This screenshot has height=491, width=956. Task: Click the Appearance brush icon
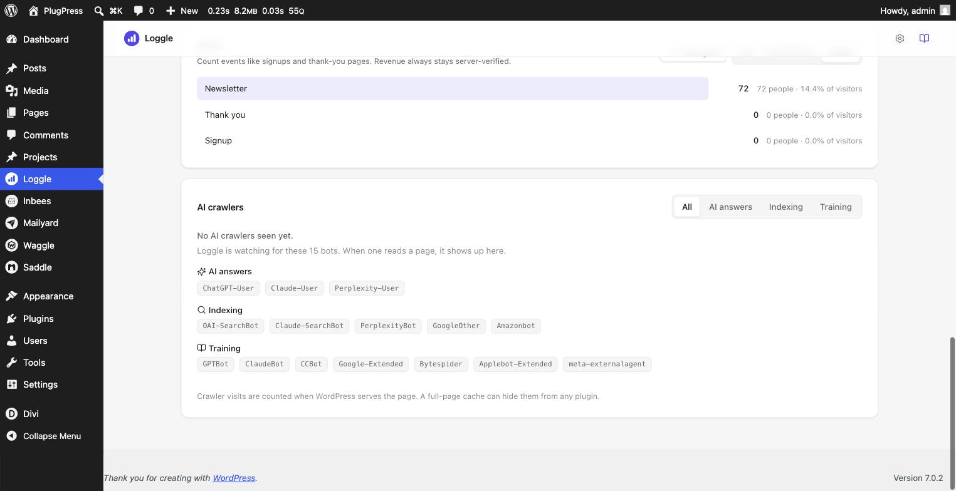pos(11,296)
